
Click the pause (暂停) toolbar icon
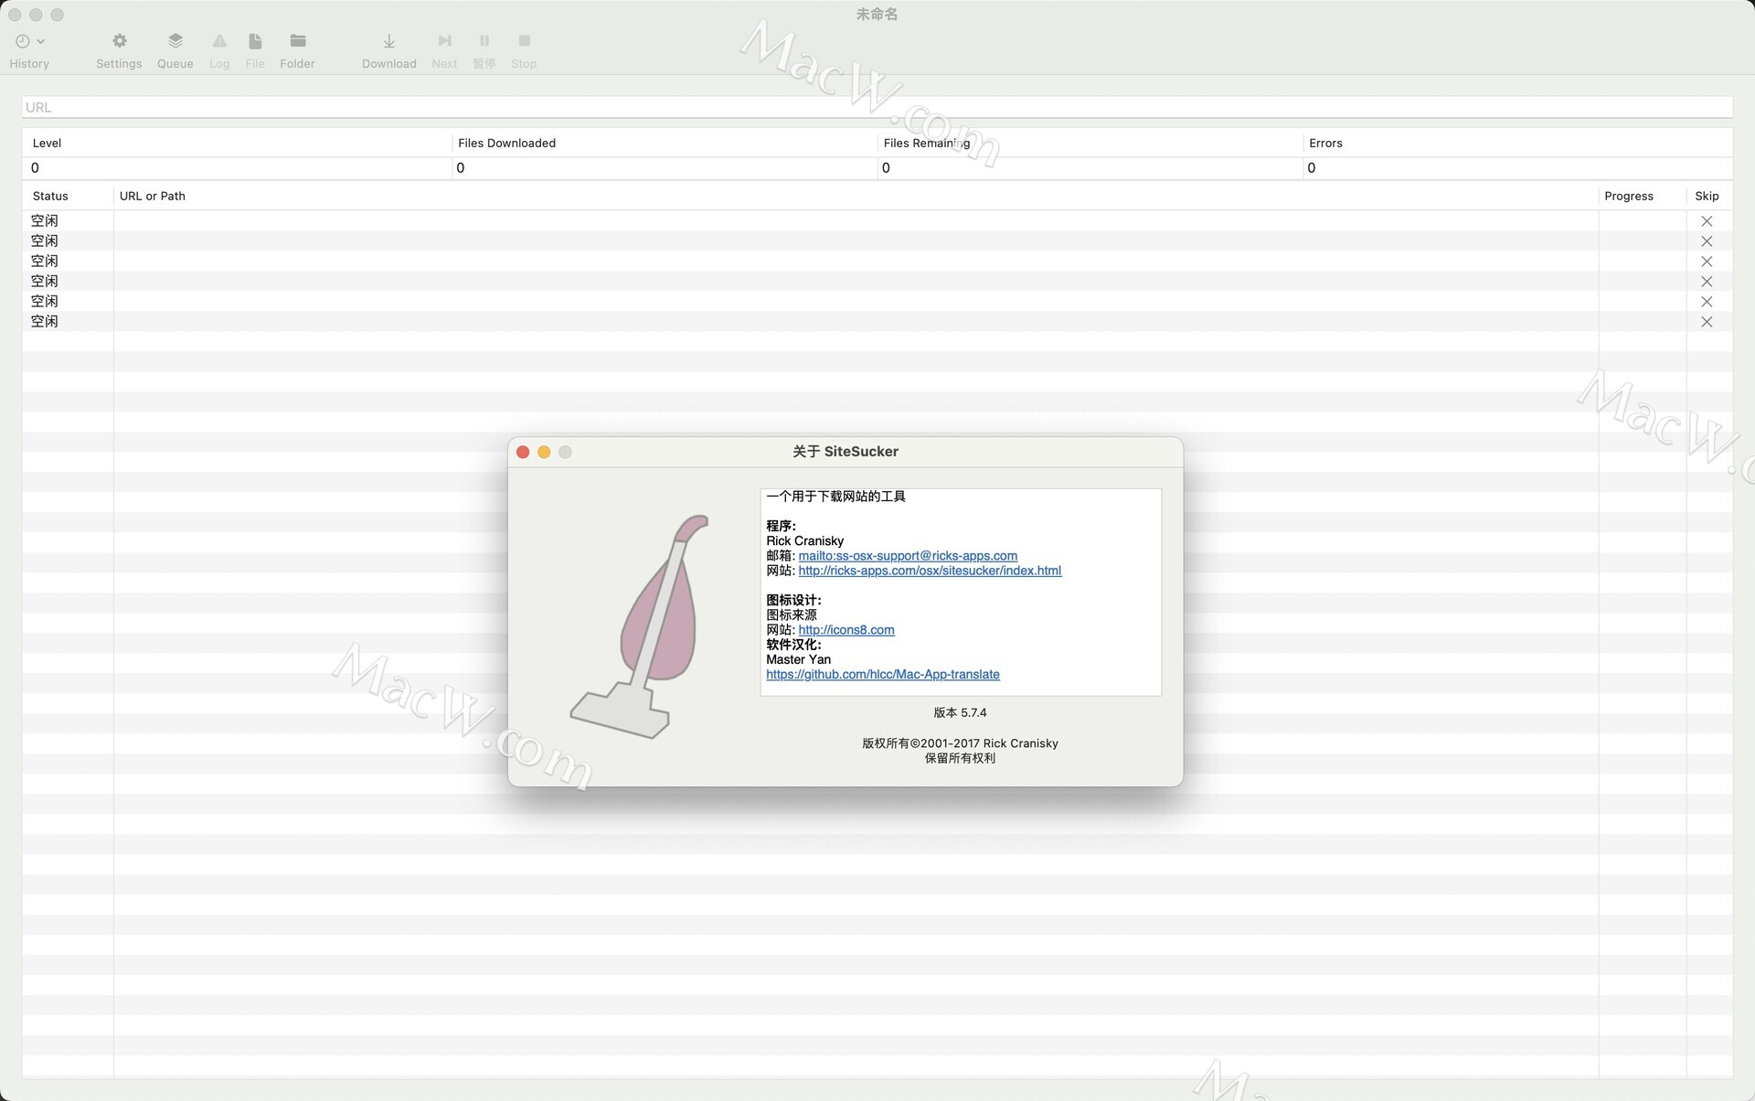484,41
